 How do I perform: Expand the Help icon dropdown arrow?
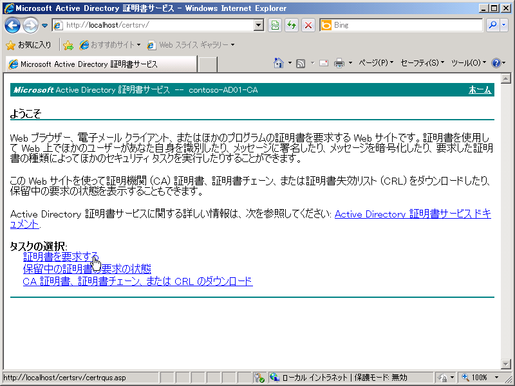pyautogui.click(x=504, y=62)
